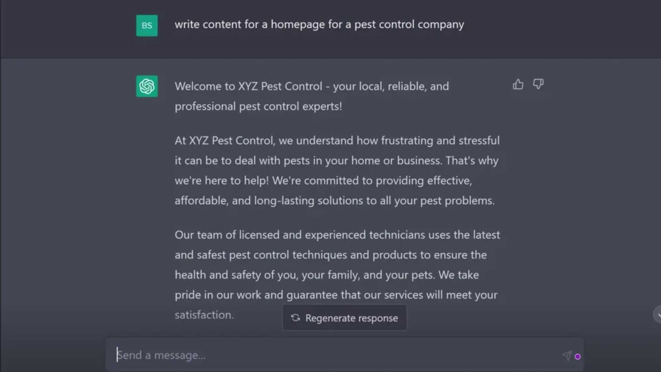Click the thumbs up icon
661x372 pixels.
click(518, 84)
